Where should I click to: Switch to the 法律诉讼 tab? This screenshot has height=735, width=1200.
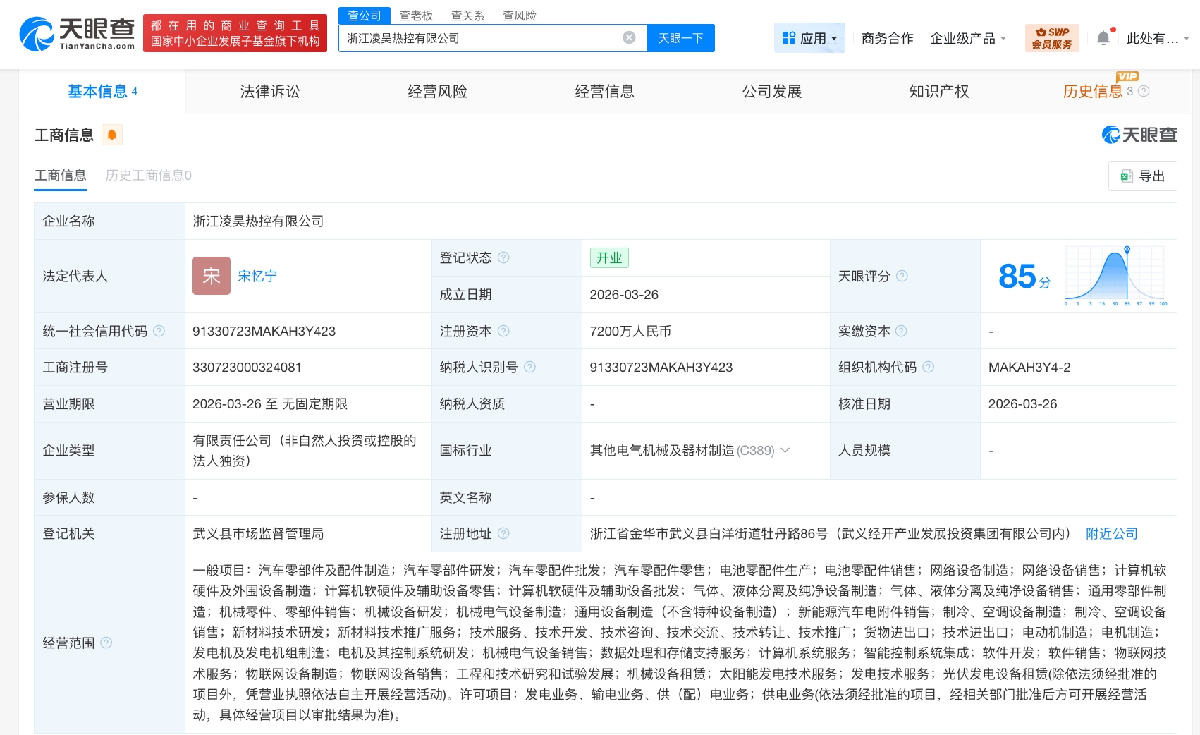pos(269,91)
